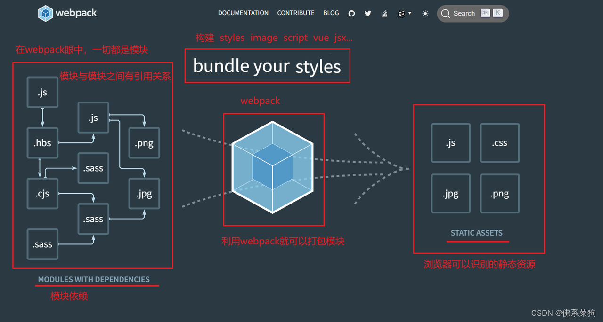Open webpack's GitHub repository icon
Image resolution: width=603 pixels, height=322 pixels.
pos(351,13)
